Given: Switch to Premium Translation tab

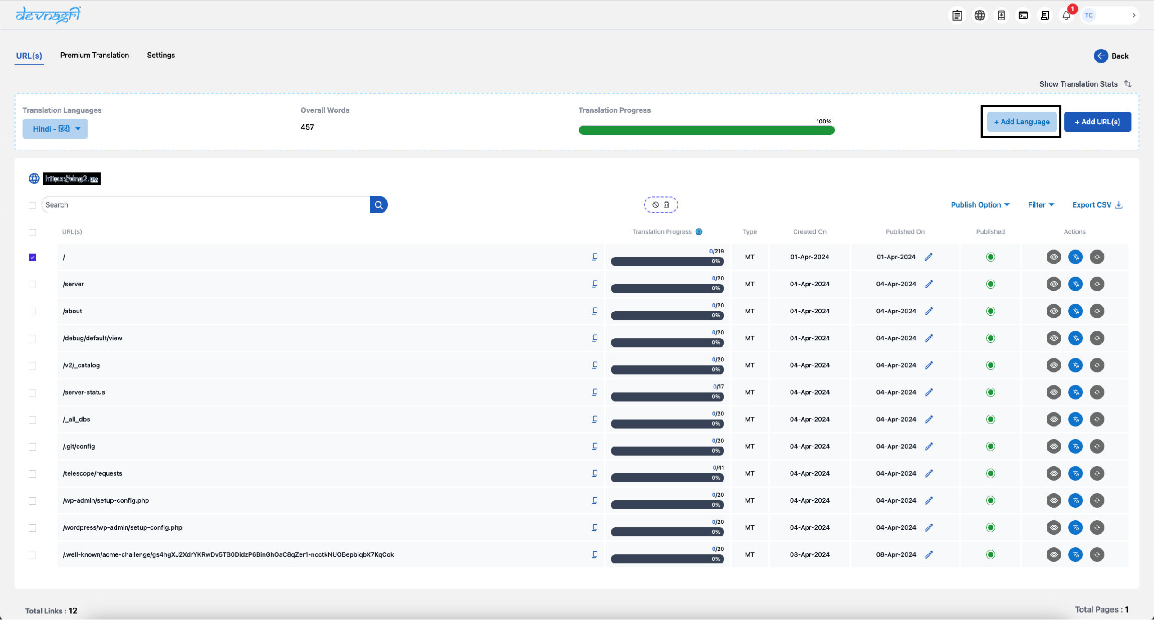Looking at the screenshot, I should [95, 55].
